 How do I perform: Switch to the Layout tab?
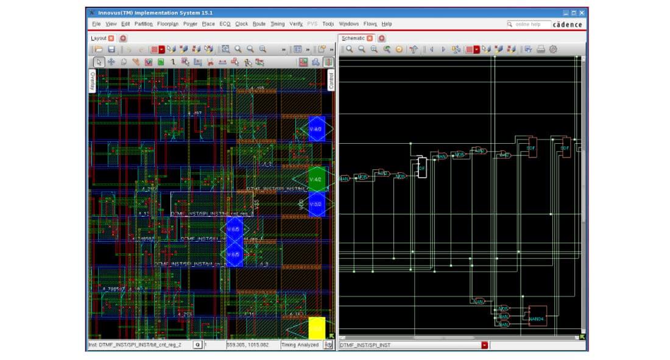pos(98,38)
